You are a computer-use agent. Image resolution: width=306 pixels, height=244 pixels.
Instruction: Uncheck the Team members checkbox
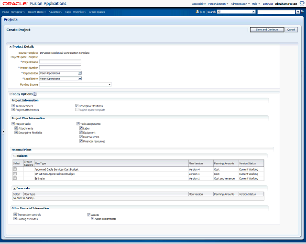pyautogui.click(x=13, y=106)
